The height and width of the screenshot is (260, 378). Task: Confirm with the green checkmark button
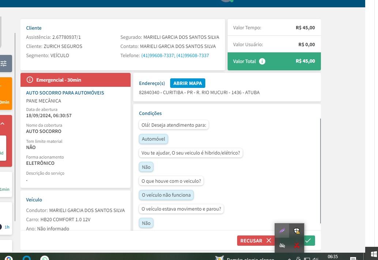point(310,241)
